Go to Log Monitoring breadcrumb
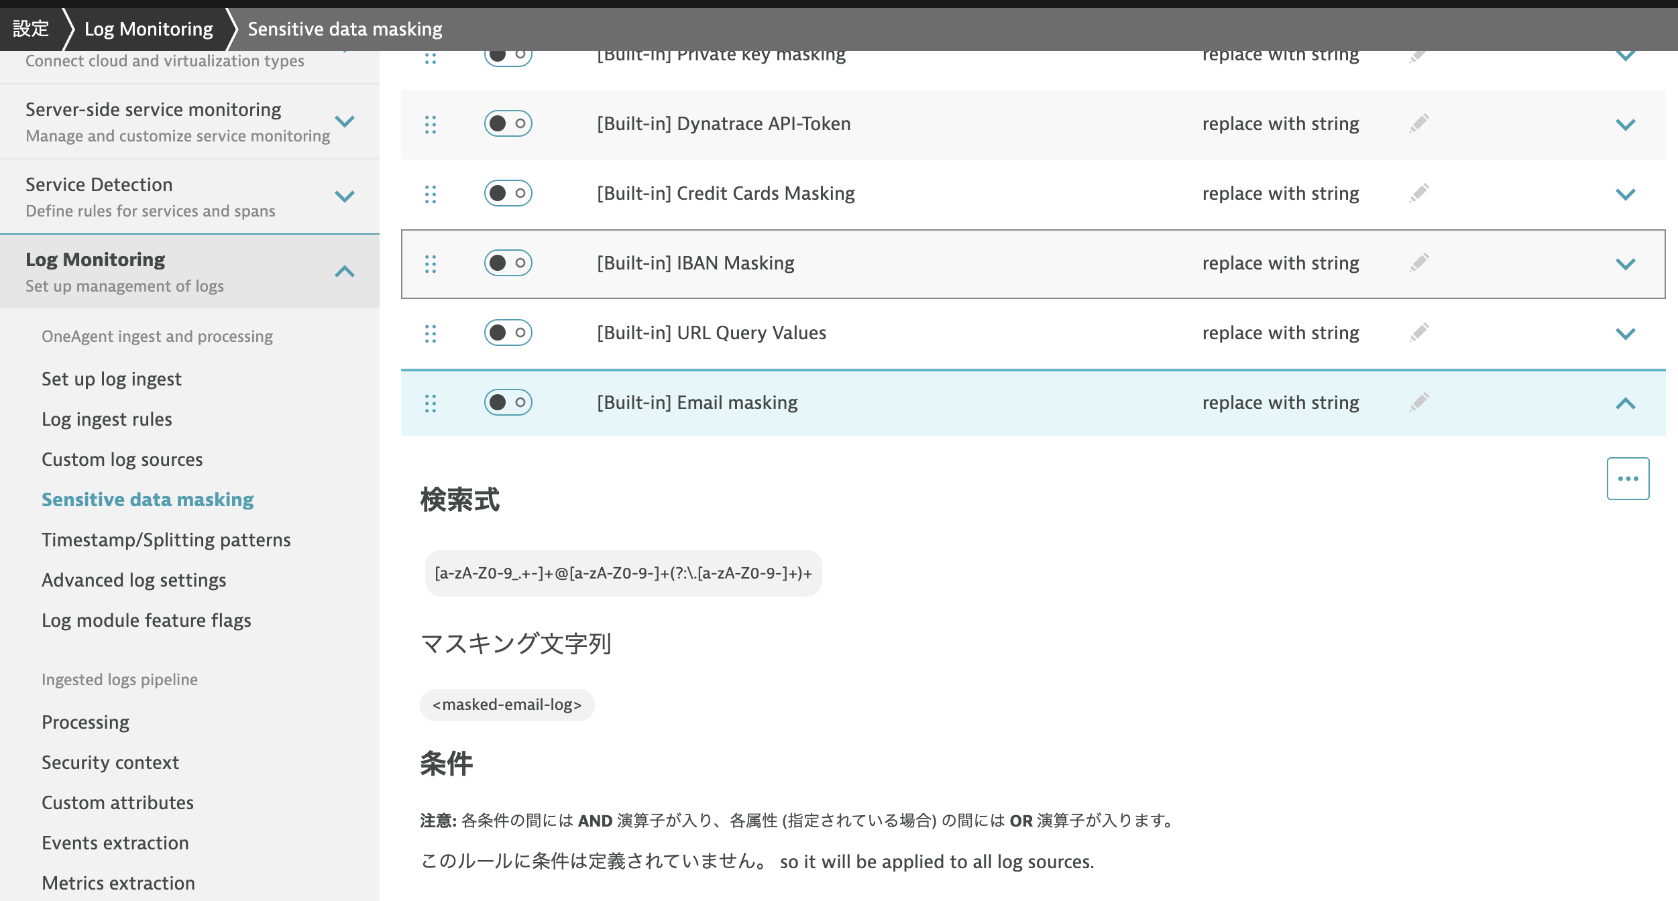 [x=149, y=29]
